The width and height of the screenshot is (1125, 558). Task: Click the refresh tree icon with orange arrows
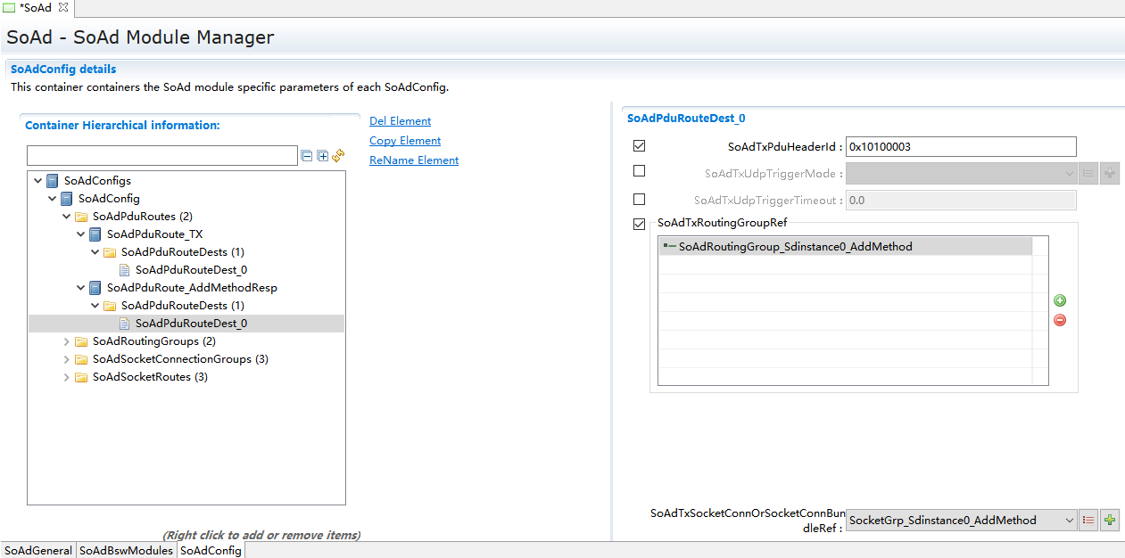(x=338, y=156)
